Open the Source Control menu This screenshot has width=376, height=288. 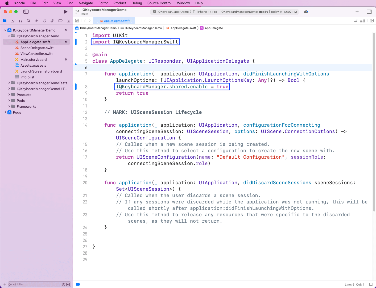159,3
